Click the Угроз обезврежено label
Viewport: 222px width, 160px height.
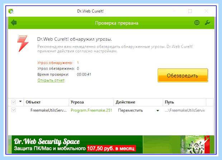coord(56,68)
